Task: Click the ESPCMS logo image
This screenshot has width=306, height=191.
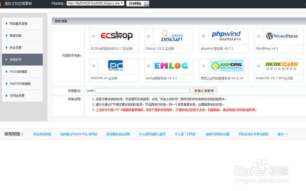Action: point(226,66)
